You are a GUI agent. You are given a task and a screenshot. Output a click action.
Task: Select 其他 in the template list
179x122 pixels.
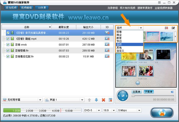point(130,48)
